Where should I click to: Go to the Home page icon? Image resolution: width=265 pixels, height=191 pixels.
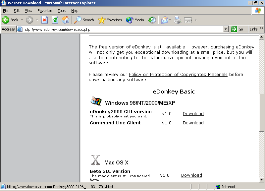click(66, 20)
